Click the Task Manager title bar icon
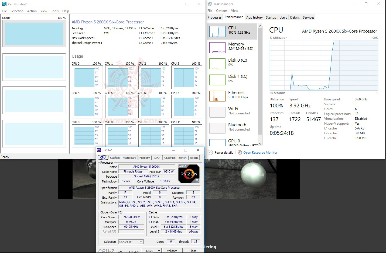386x253 pixels. tap(210, 4)
